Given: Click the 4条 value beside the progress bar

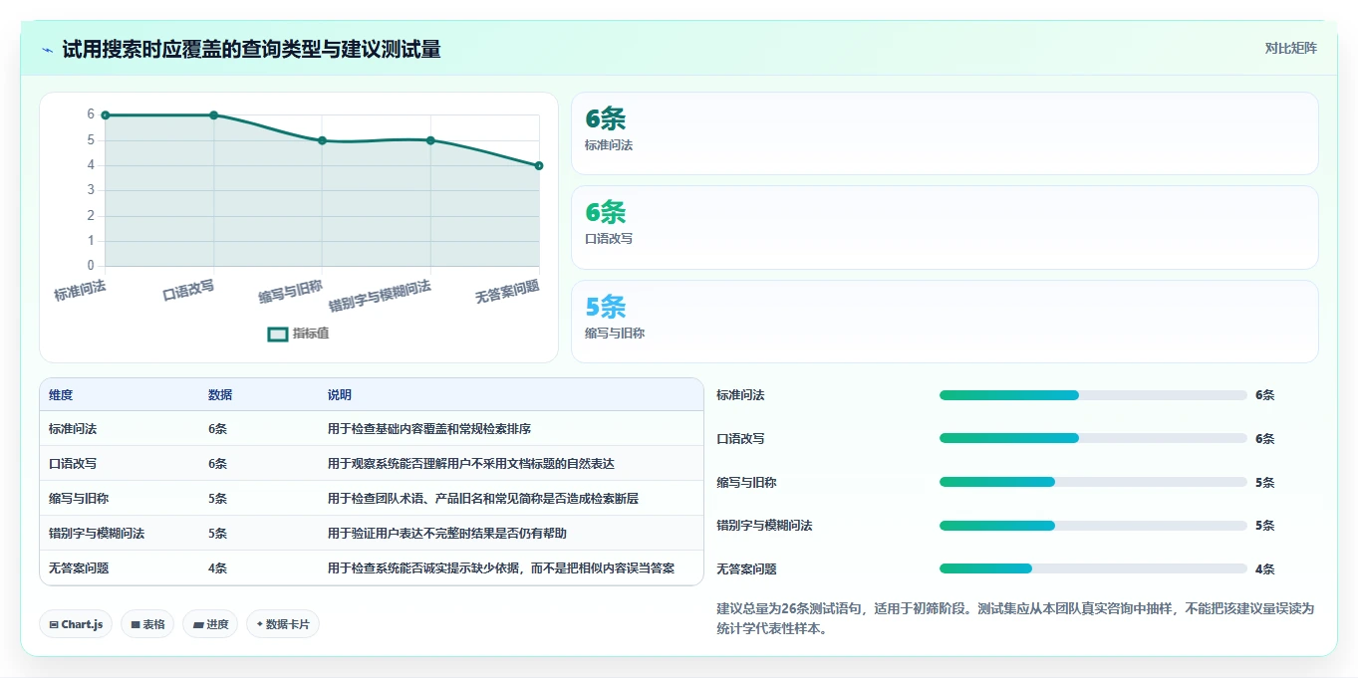Looking at the screenshot, I should coord(1264,569).
